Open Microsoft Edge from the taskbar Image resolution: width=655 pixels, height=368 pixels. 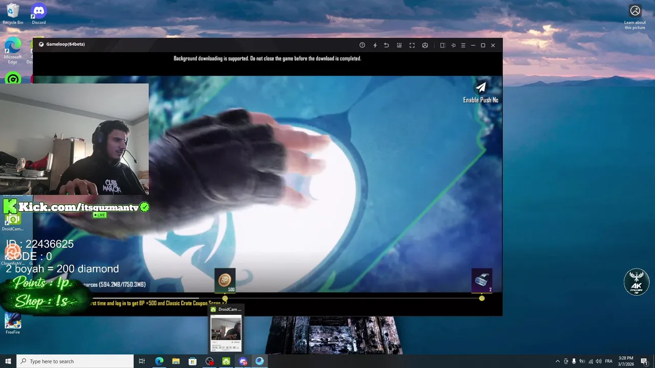[159, 361]
